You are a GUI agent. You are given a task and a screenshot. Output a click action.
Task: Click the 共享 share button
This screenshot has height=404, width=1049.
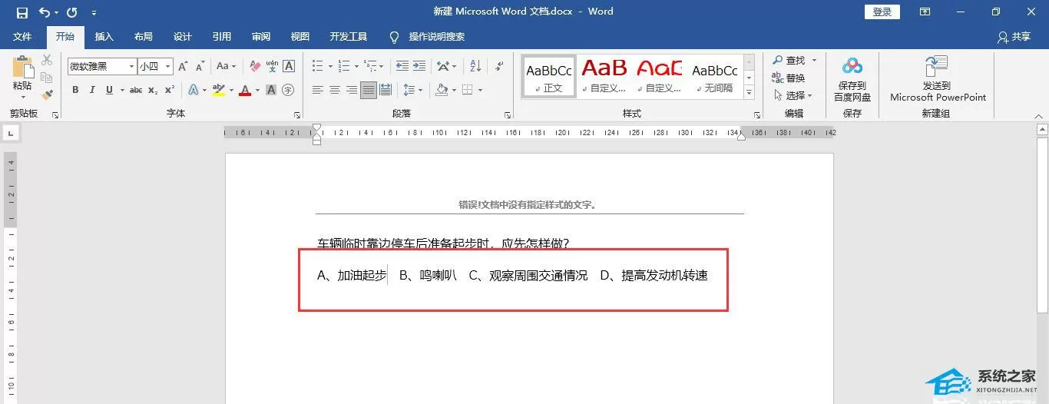pyautogui.click(x=1014, y=37)
